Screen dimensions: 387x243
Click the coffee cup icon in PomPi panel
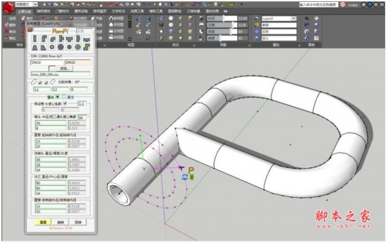[30, 30]
